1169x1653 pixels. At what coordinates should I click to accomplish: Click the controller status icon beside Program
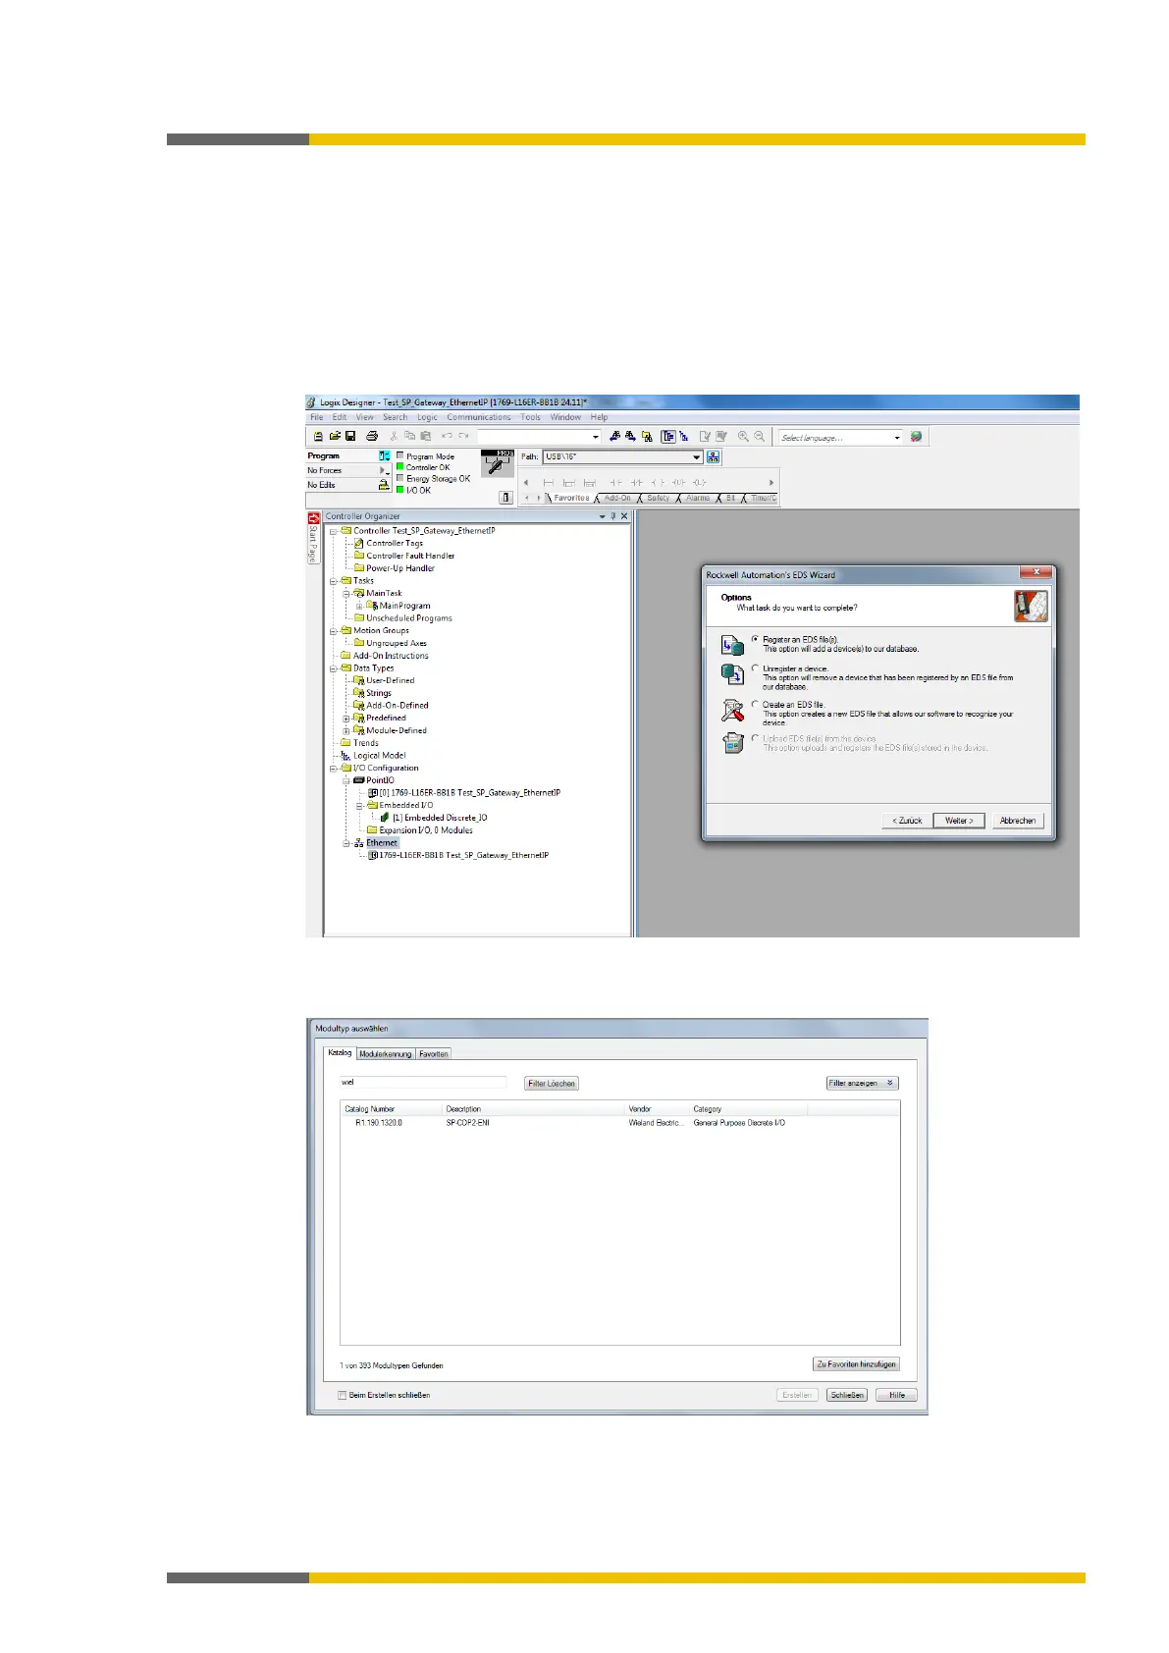click(385, 455)
